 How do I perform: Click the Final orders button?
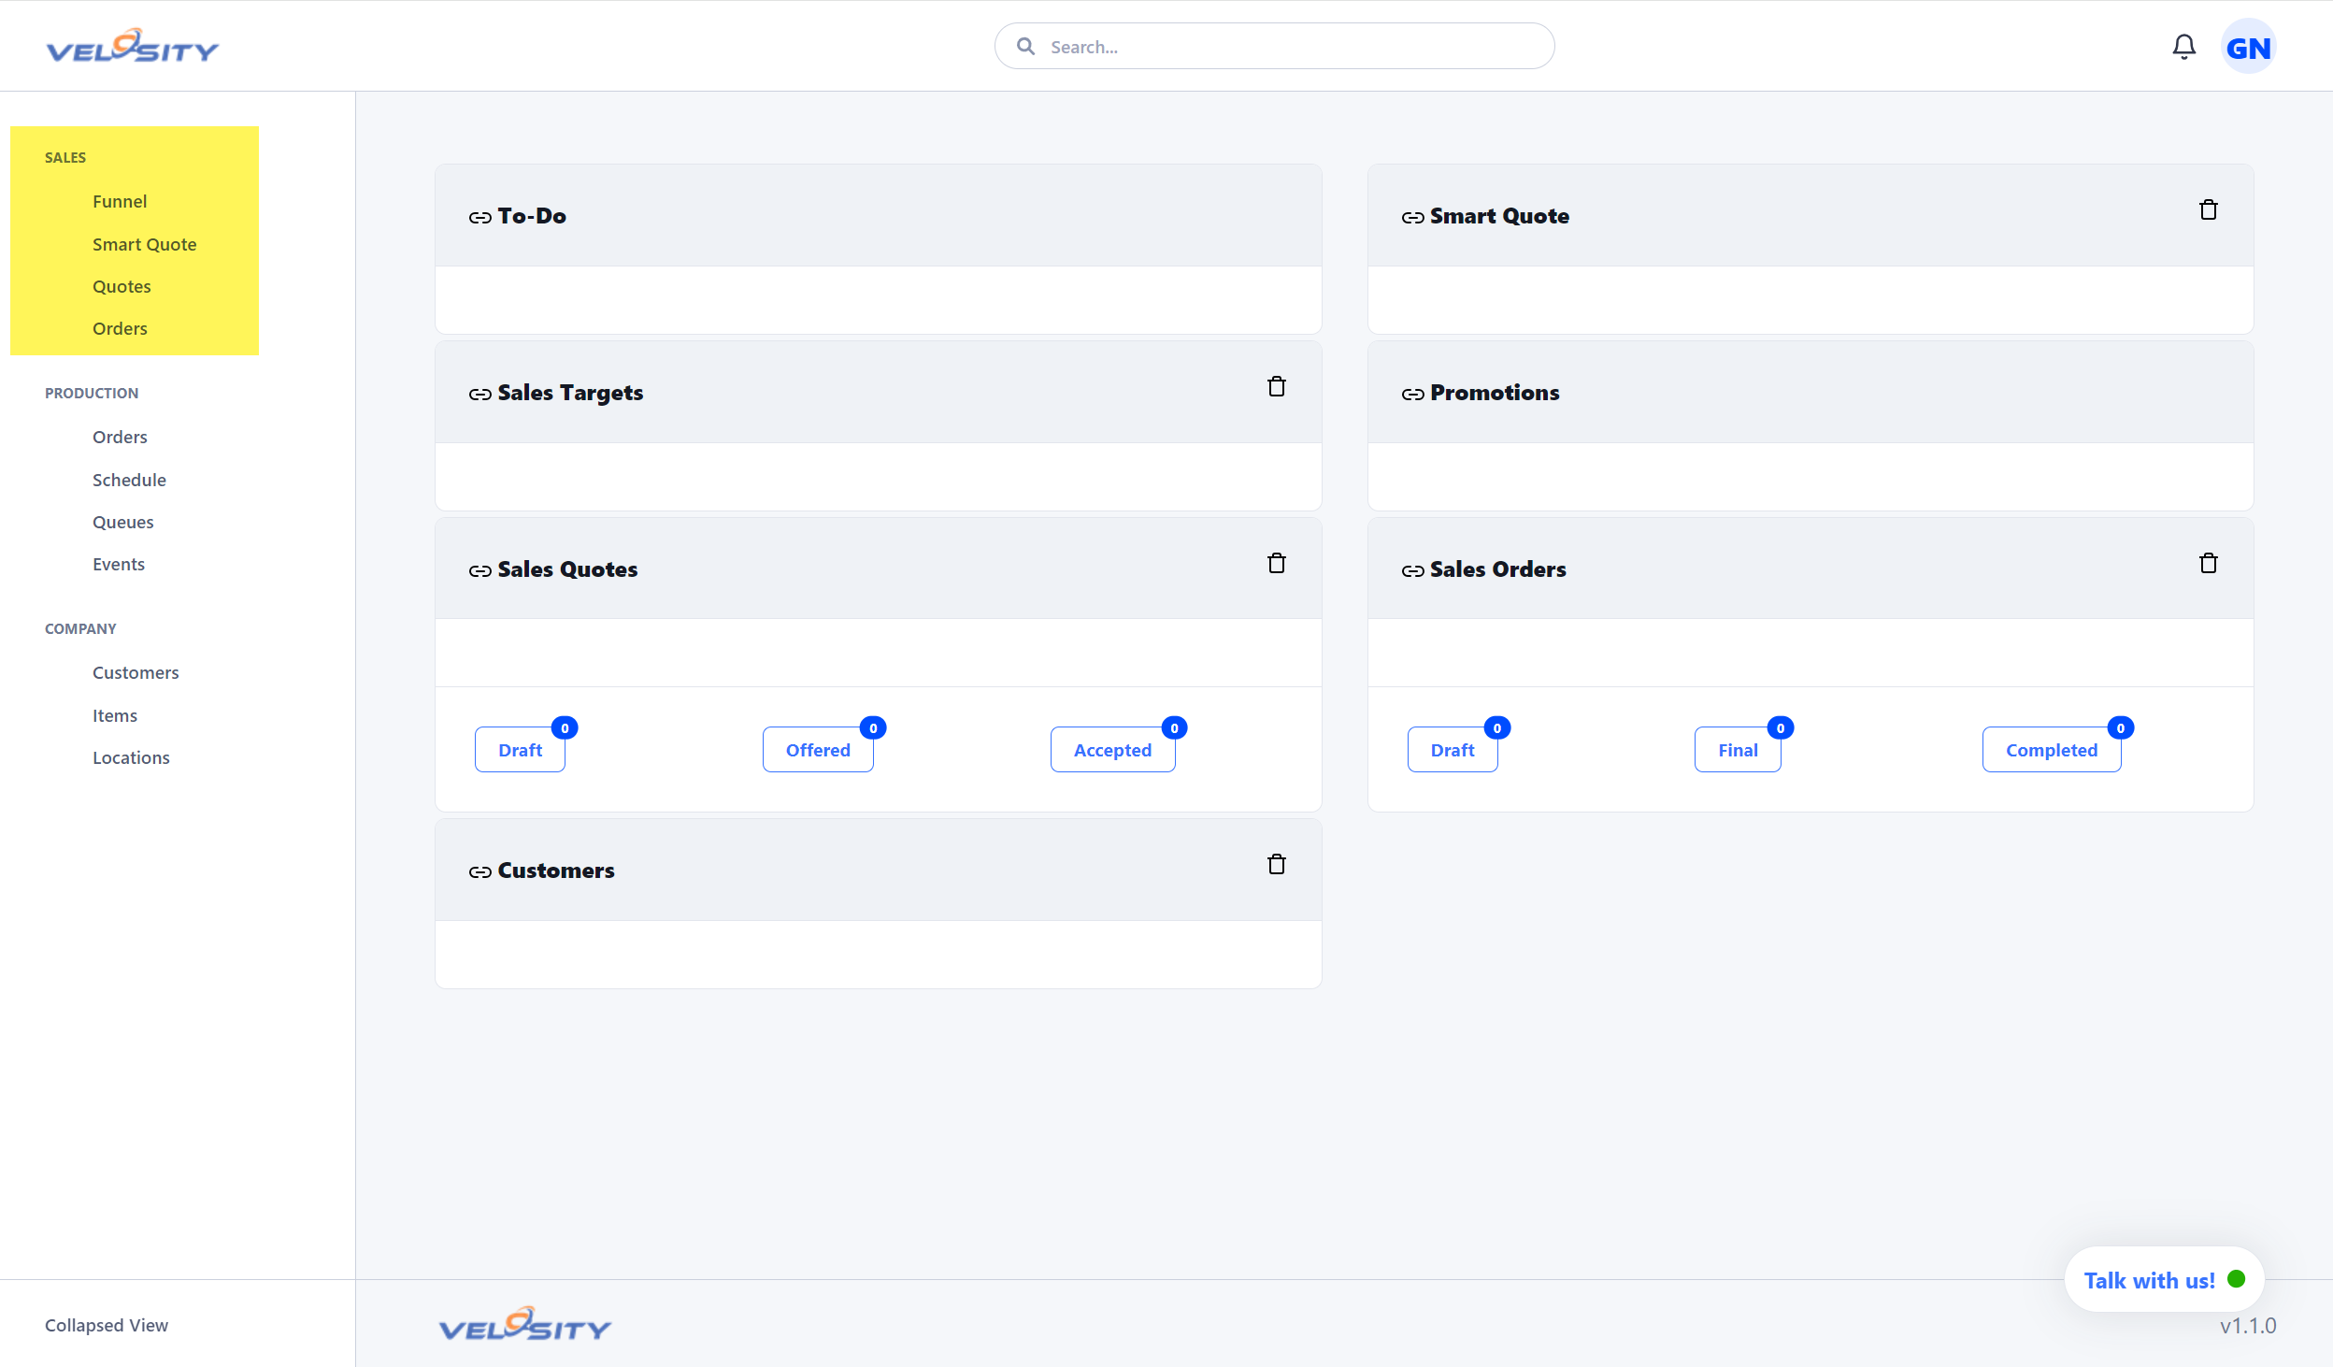1738,750
